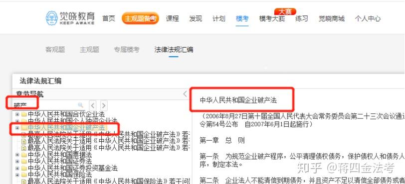Open 模考 in the top navigation
This screenshot has height=184, width=405.
(x=242, y=18)
